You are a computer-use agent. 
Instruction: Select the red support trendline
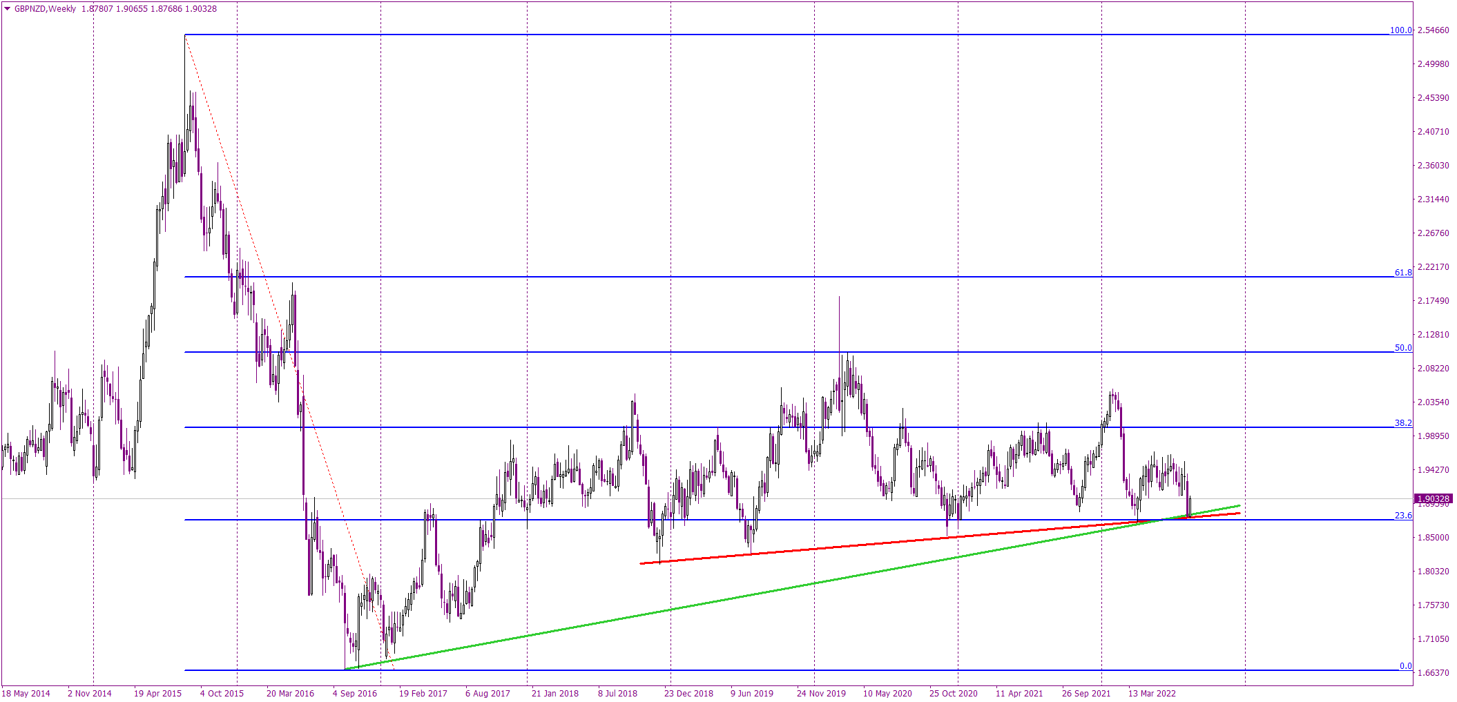939,538
